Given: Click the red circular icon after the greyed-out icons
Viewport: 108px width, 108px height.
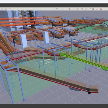Looking at the screenshot, I should click(70, 9).
